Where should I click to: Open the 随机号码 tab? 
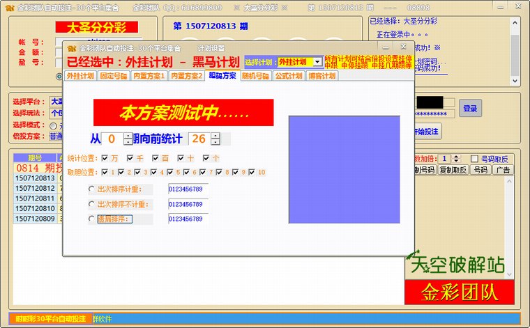coord(255,76)
